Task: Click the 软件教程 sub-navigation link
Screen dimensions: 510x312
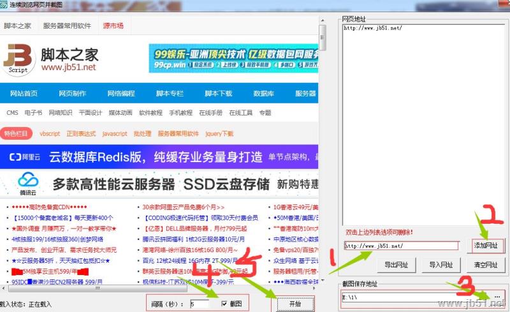Action: tap(150, 113)
